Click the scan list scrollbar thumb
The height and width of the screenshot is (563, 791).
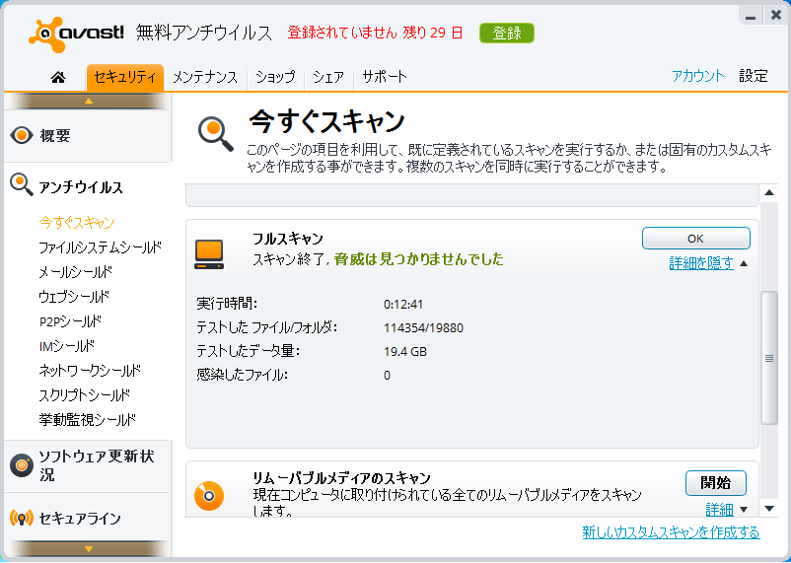point(768,358)
